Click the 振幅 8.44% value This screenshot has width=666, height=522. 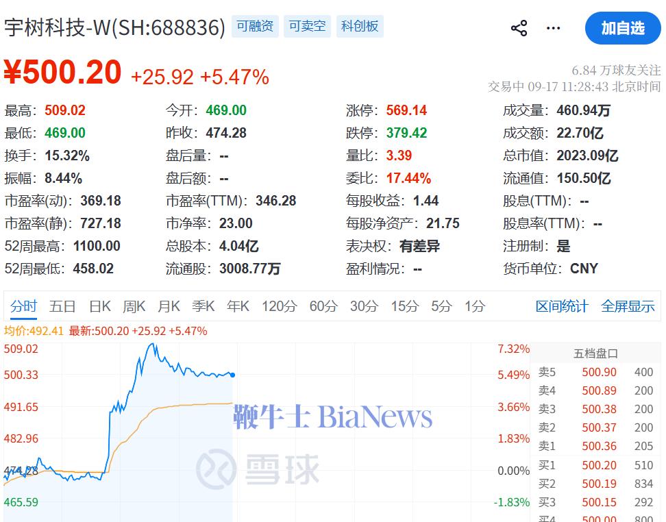coord(63,178)
